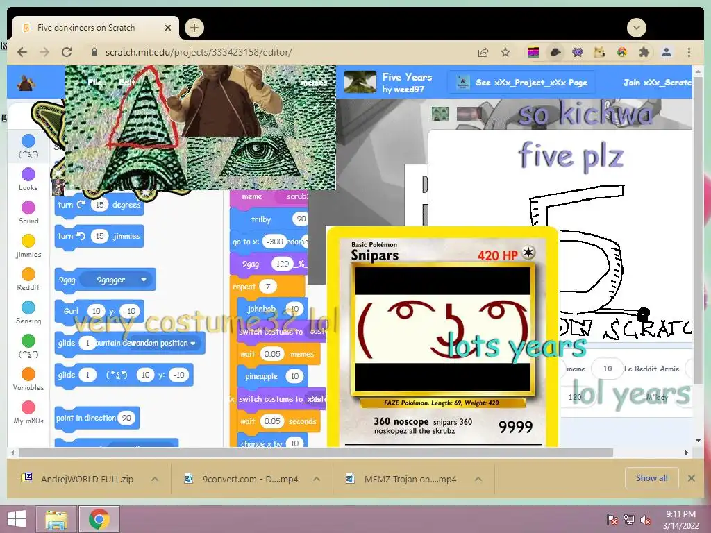Image resolution: width=711 pixels, height=533 pixels.
Task: Click Show all downloads button
Action: pyautogui.click(x=651, y=478)
